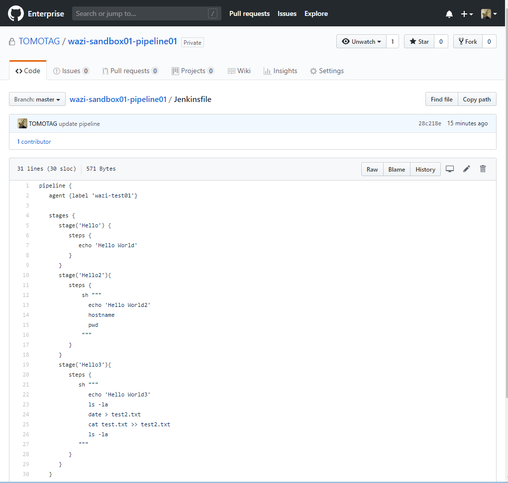Viewport: 508px width, 483px height.
Task: Click the code line cat test.txt >> test2.txt
Action: [x=129, y=424]
